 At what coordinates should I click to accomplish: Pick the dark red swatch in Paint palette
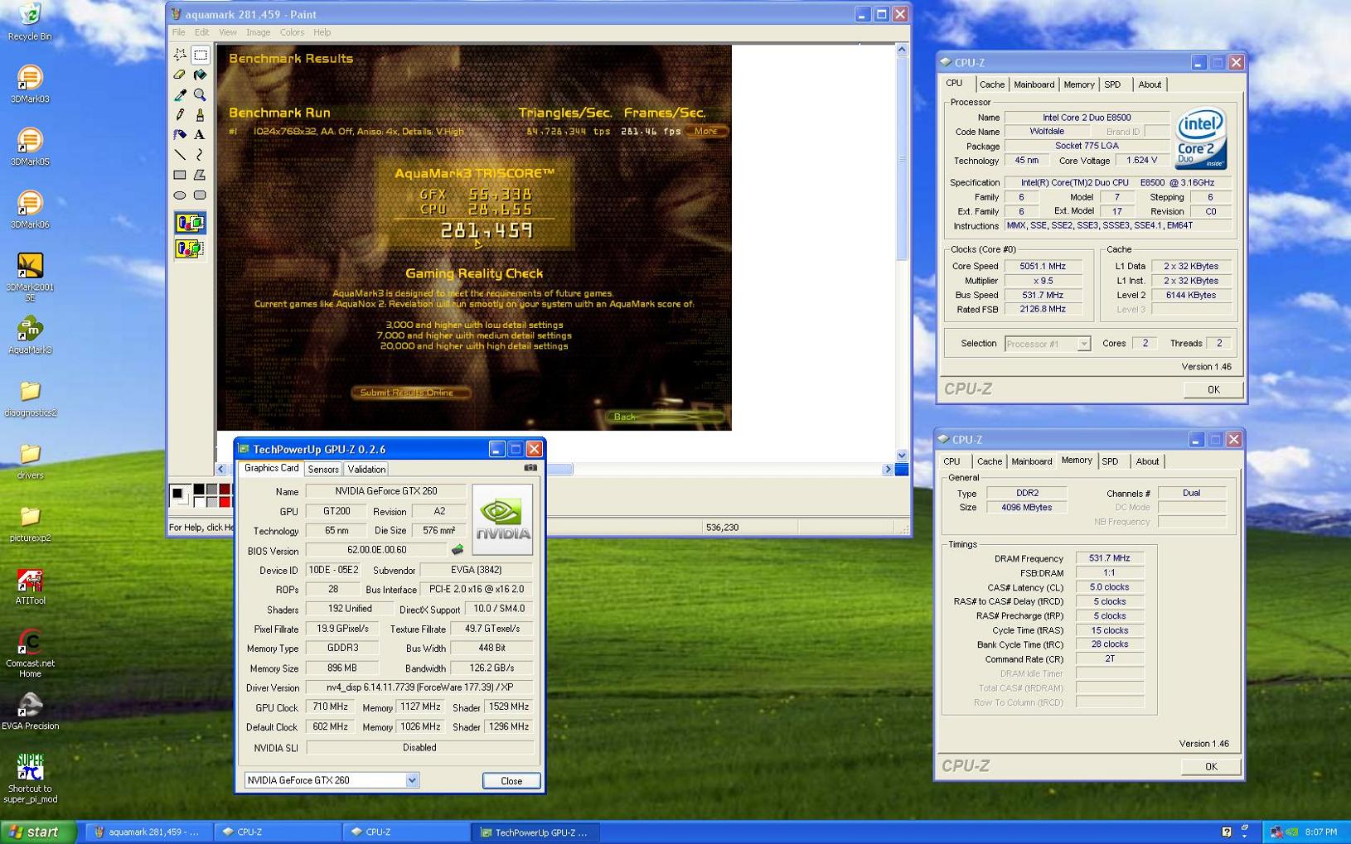[225, 490]
